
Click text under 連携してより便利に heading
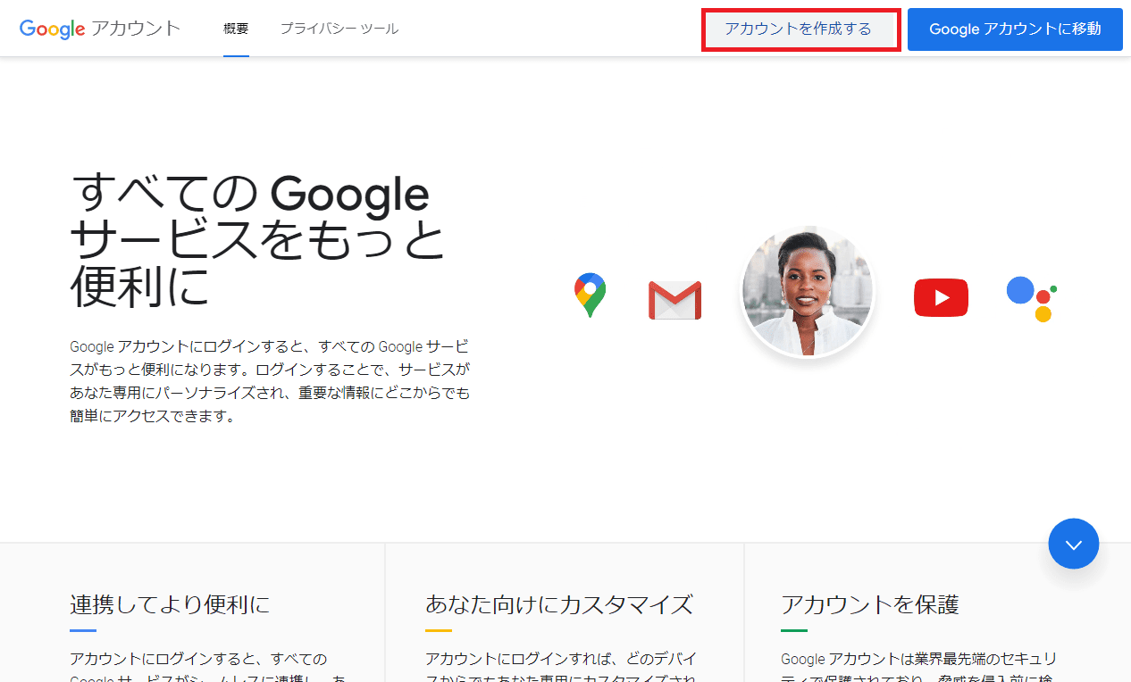point(207,666)
